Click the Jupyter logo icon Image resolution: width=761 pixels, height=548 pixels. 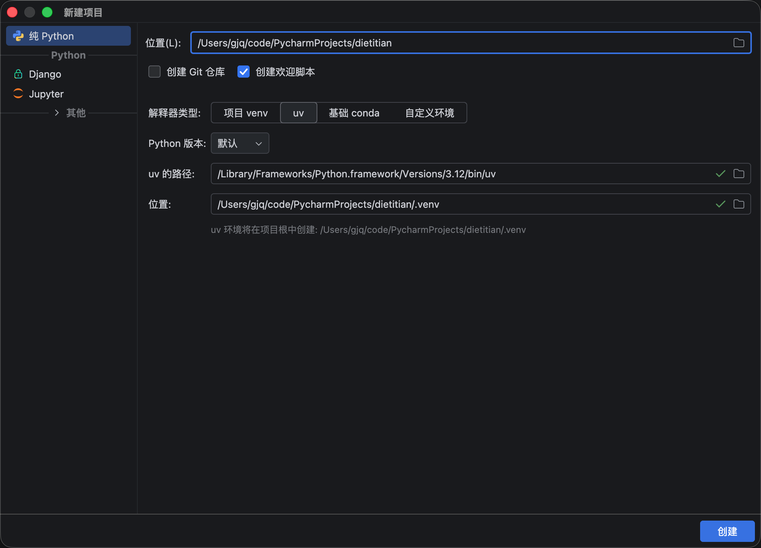18,94
